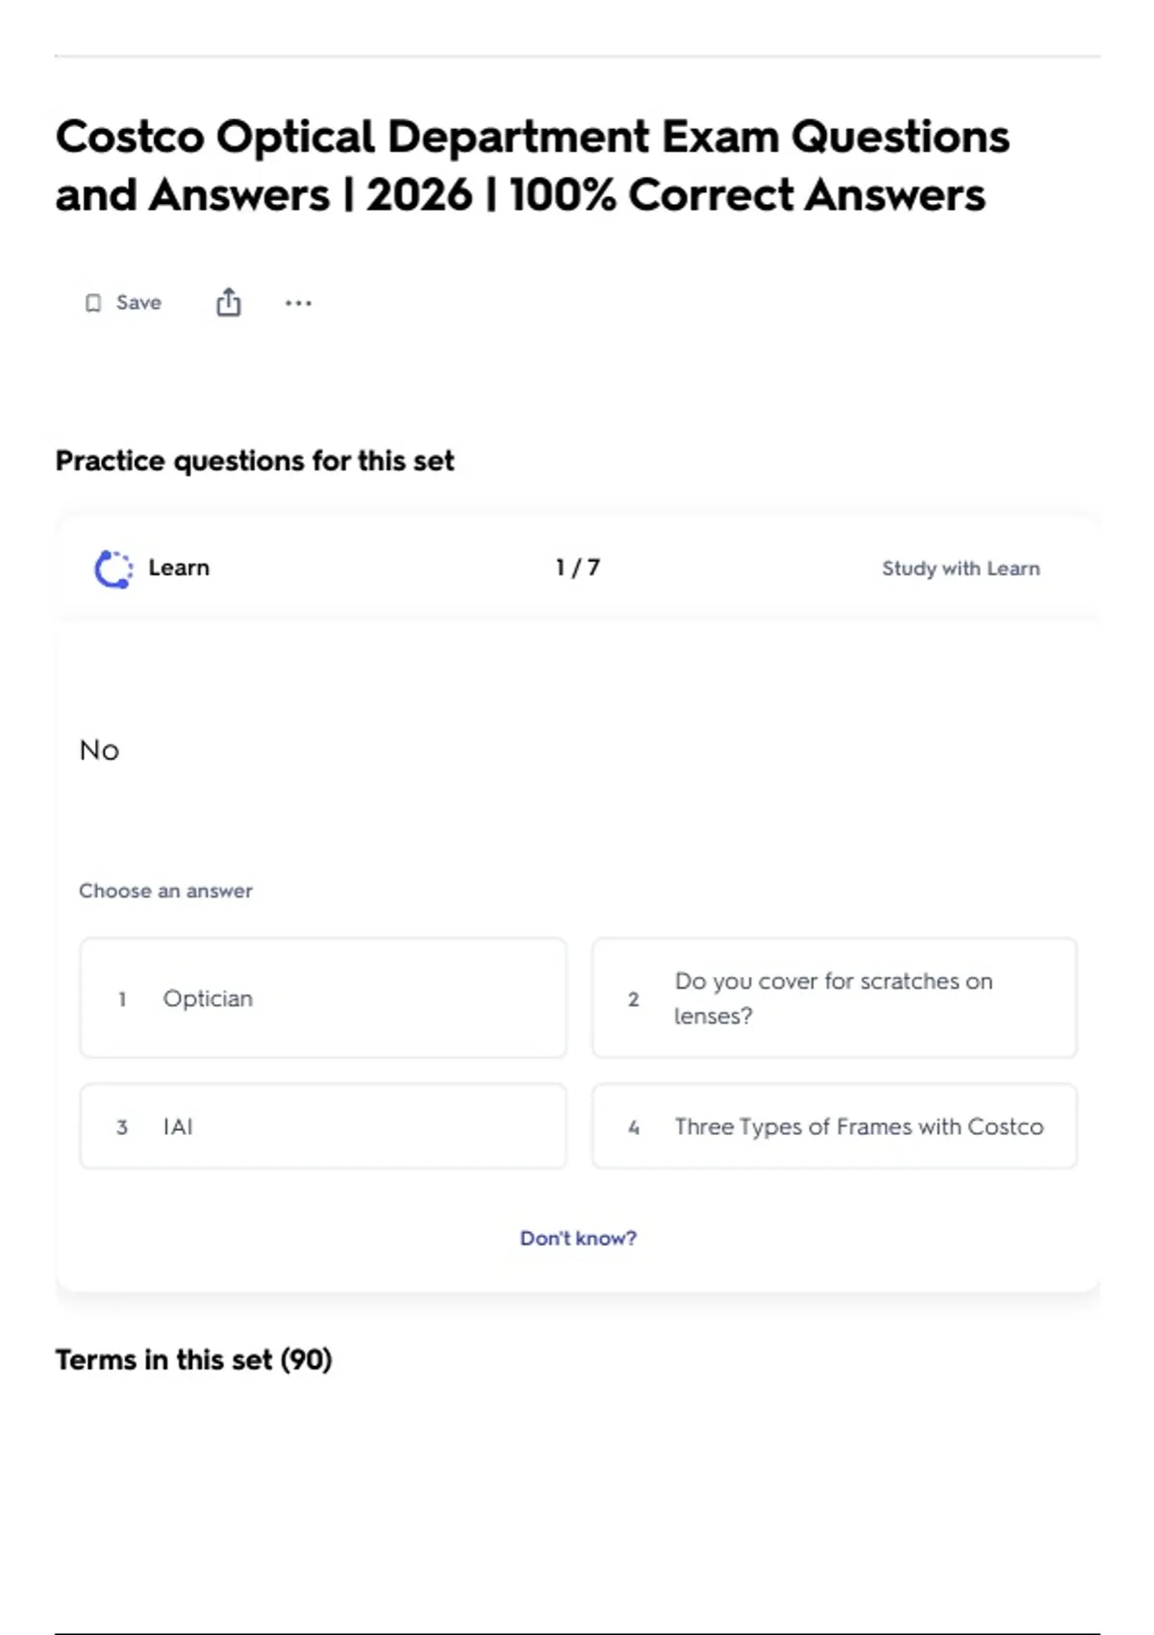The width and height of the screenshot is (1154, 1635).
Task: Click the number 1 badge beside Optician
Action: pyautogui.click(x=122, y=999)
